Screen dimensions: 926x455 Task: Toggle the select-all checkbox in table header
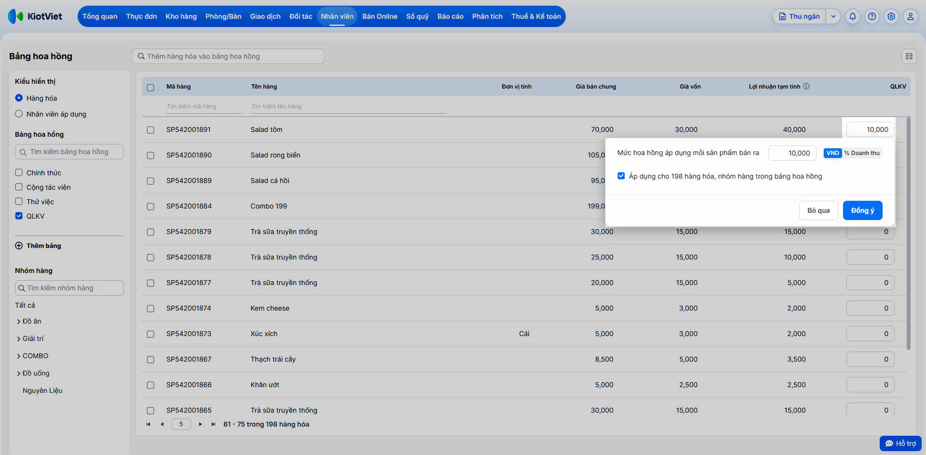[x=150, y=87]
